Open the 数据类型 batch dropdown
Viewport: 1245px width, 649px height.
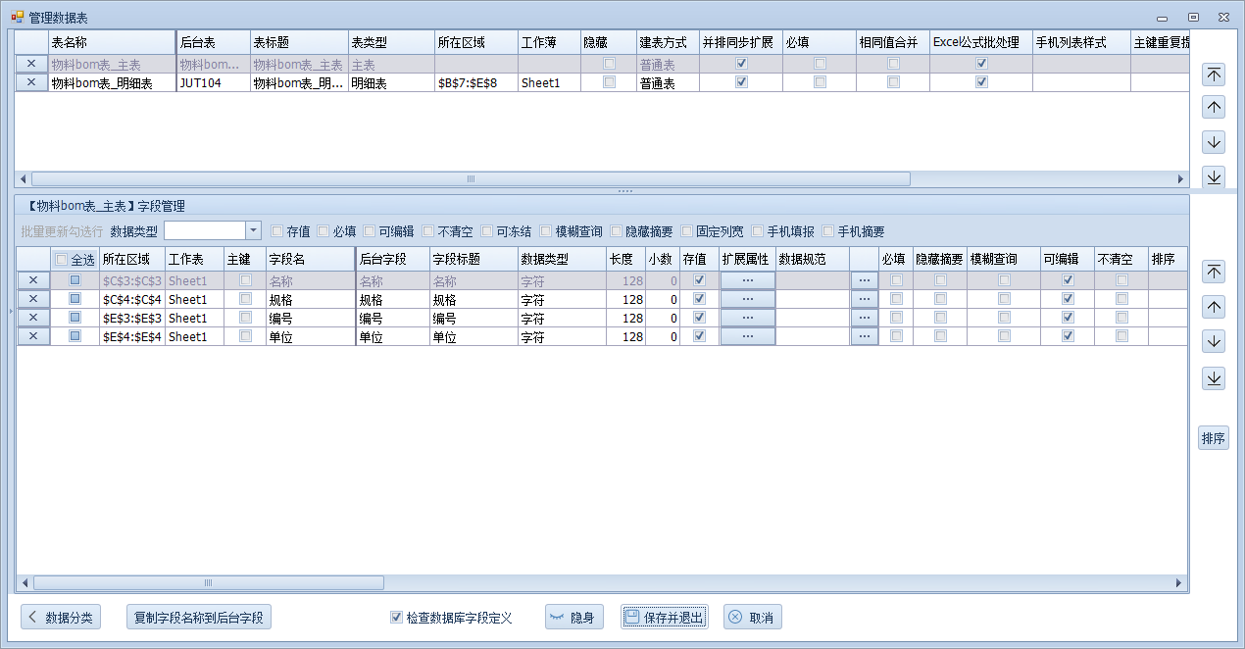coord(253,230)
